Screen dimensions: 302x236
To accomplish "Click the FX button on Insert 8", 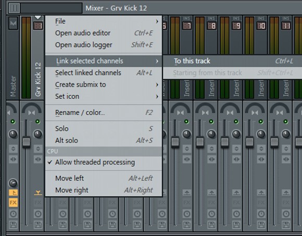I will coord(212,203).
